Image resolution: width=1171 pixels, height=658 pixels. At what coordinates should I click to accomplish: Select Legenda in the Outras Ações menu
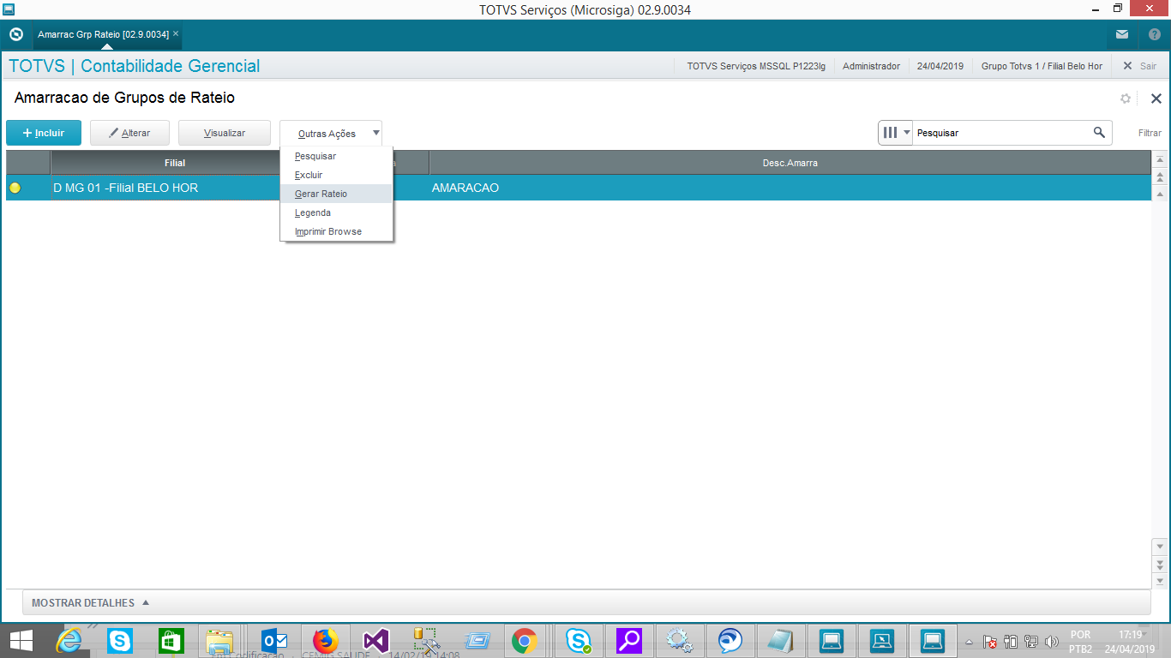pos(336,212)
